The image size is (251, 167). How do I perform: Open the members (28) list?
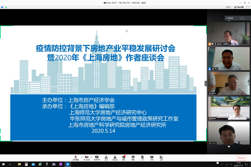(x=115, y=158)
